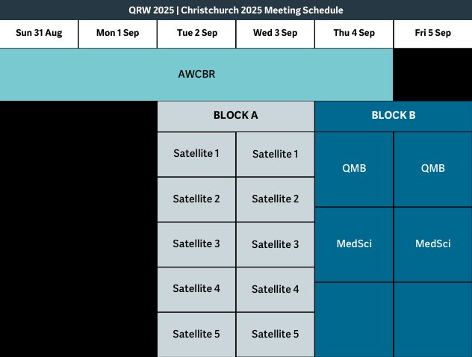The image size is (472, 357).
Task: Pick Satellite 4 in the Tuesday column
Action: click(196, 289)
